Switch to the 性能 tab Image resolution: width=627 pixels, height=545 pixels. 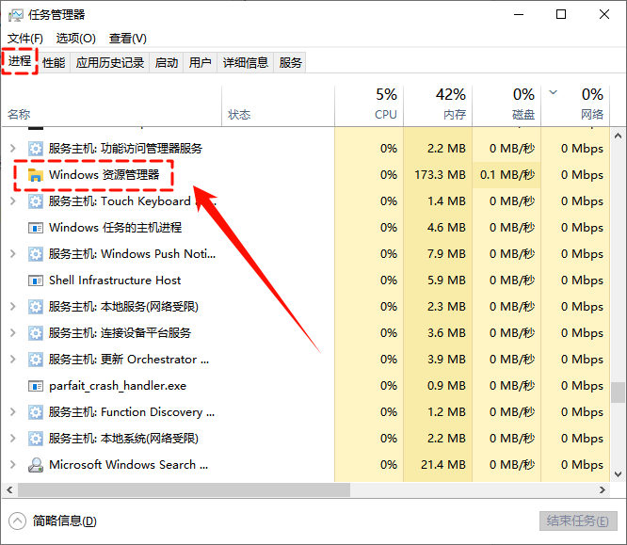click(x=54, y=63)
